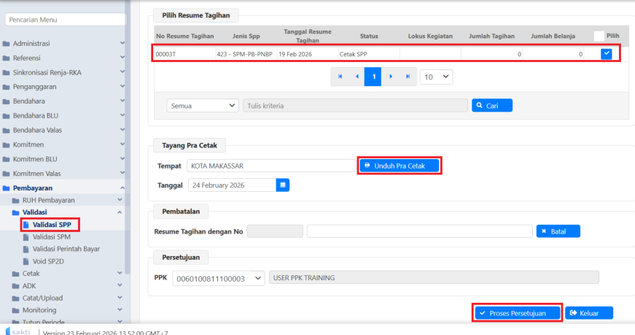Go to previous page arrow in pagination
635x335 pixels.
pos(357,77)
